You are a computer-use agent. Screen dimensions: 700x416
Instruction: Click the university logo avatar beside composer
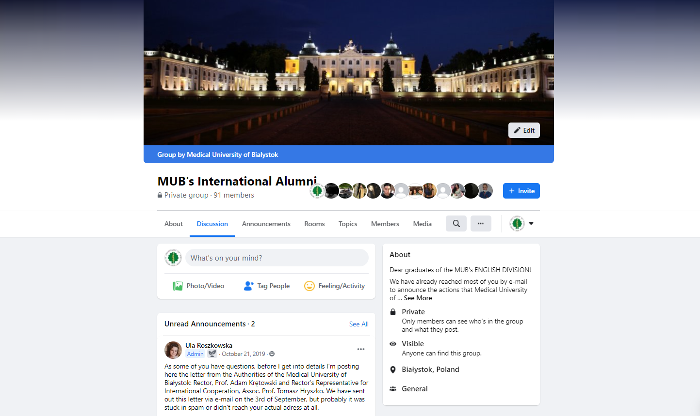173,258
